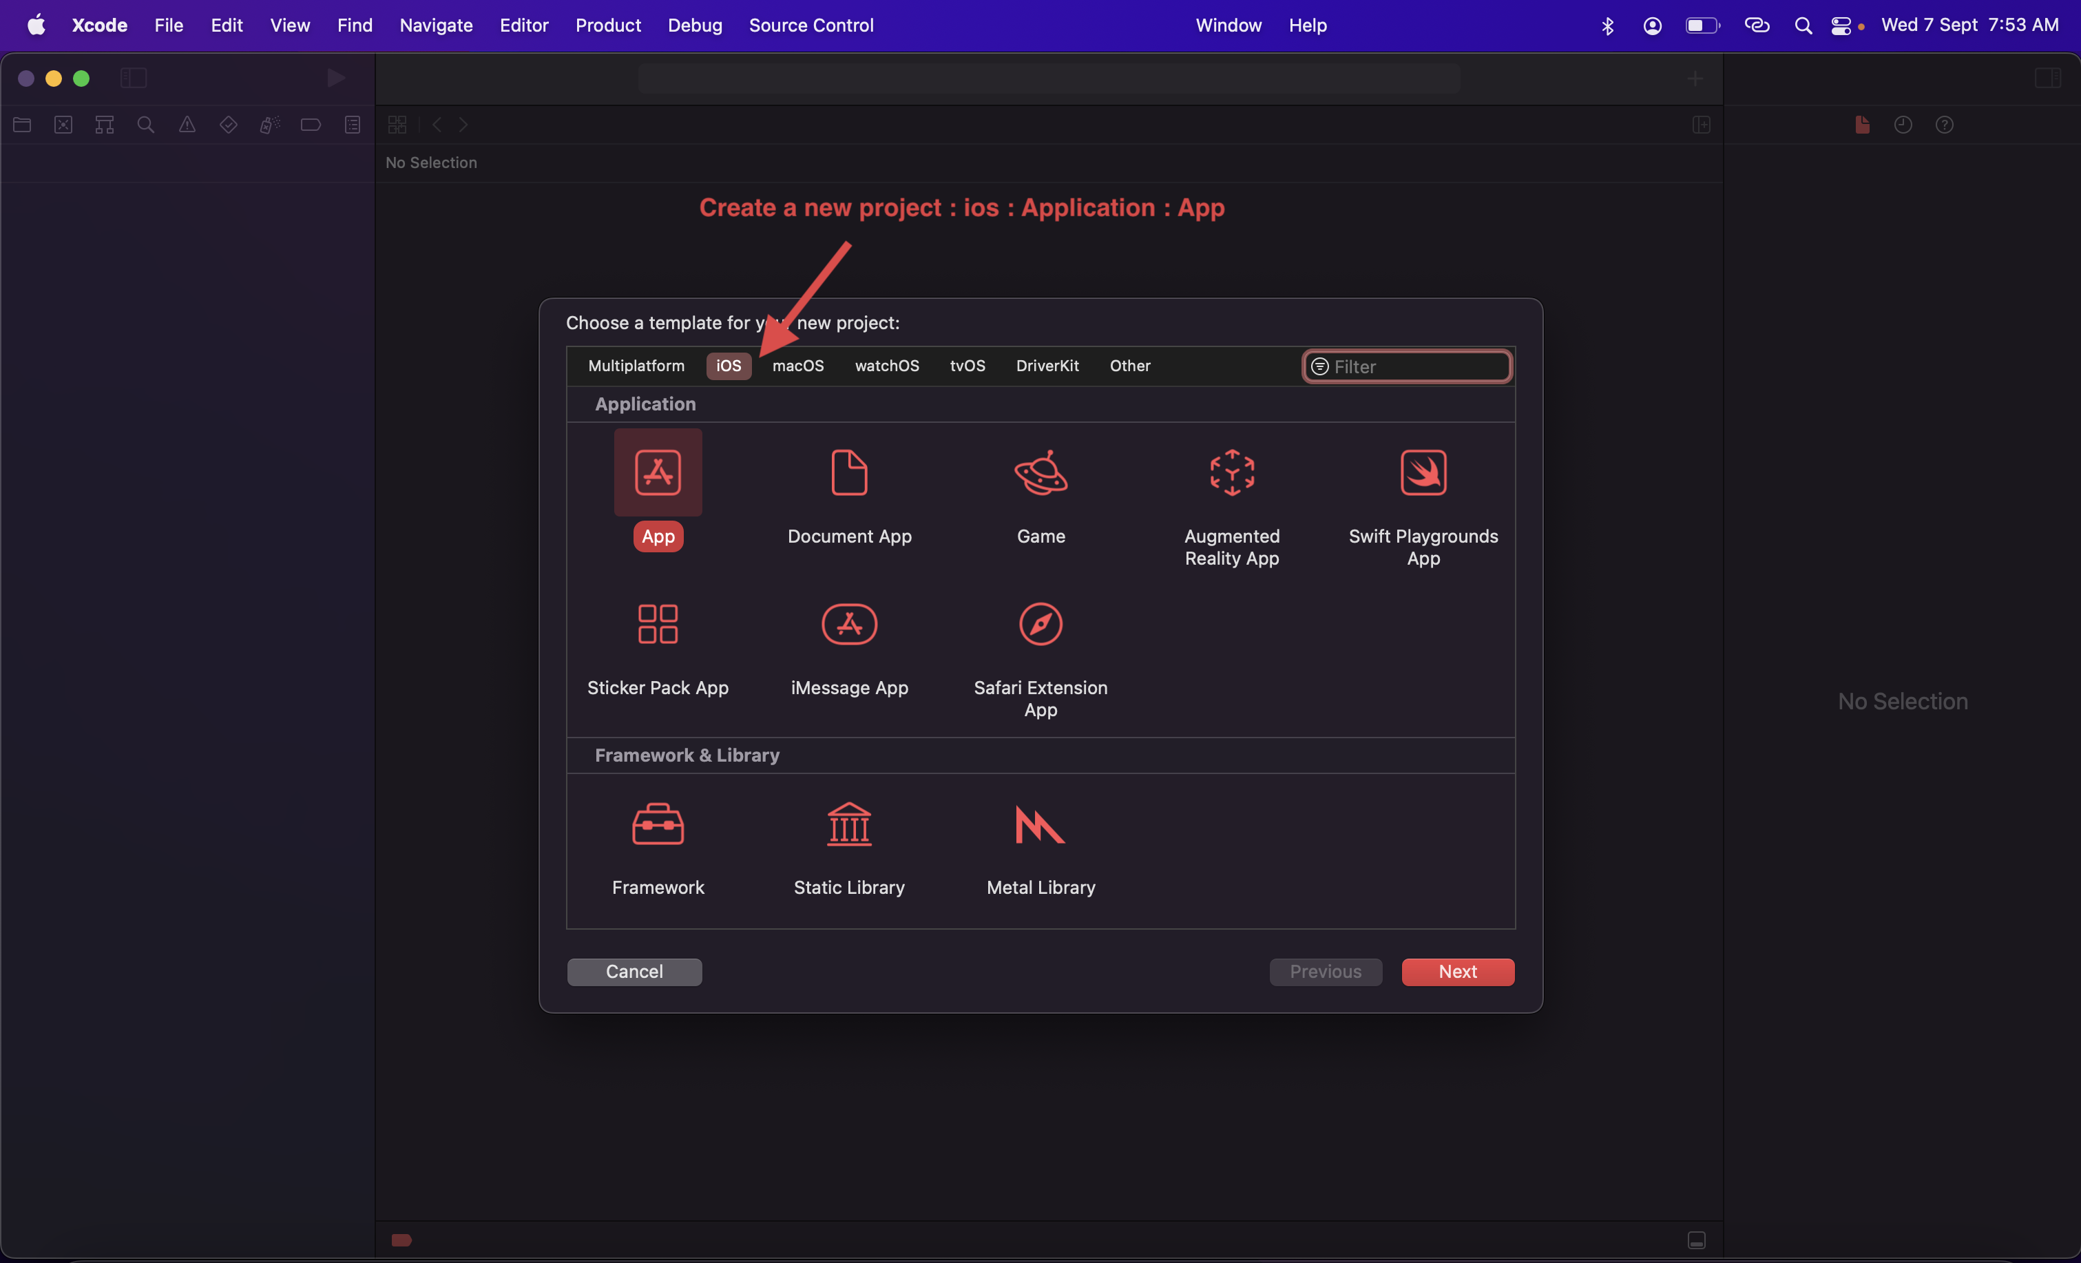Screen dimensions: 2081x1263
Task: Toggle the navigator sidebar visibility
Action: point(133,78)
